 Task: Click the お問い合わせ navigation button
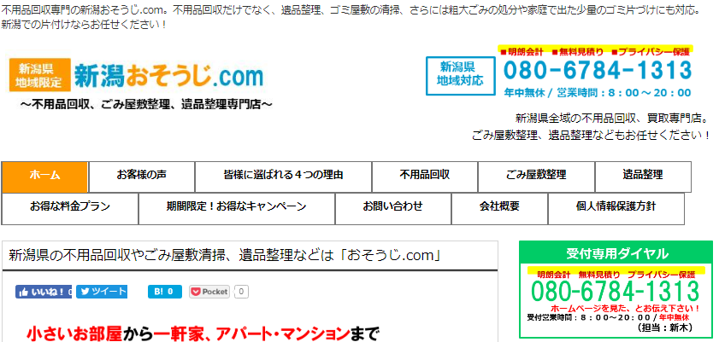pos(392,208)
